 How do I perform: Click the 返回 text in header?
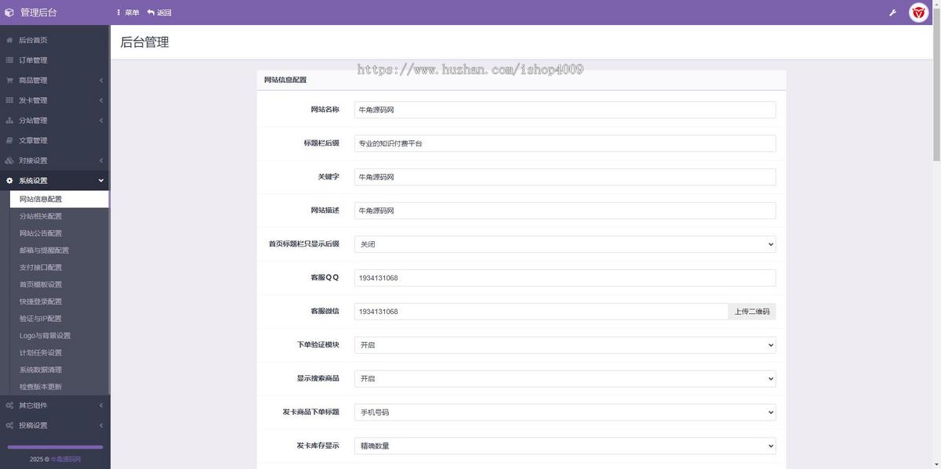click(164, 13)
